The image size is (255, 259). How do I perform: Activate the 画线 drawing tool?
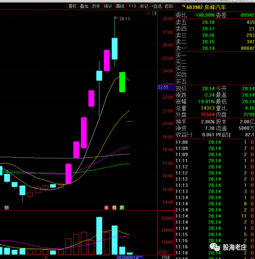(120, 6)
